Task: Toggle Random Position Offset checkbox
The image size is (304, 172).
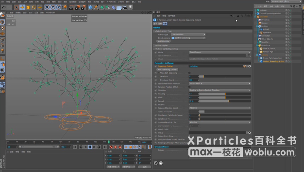Action: (189, 87)
